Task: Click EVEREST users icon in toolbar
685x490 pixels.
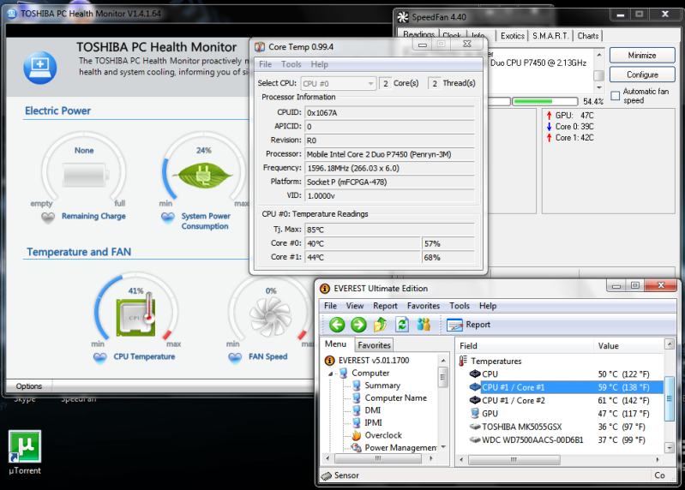Action: [424, 325]
